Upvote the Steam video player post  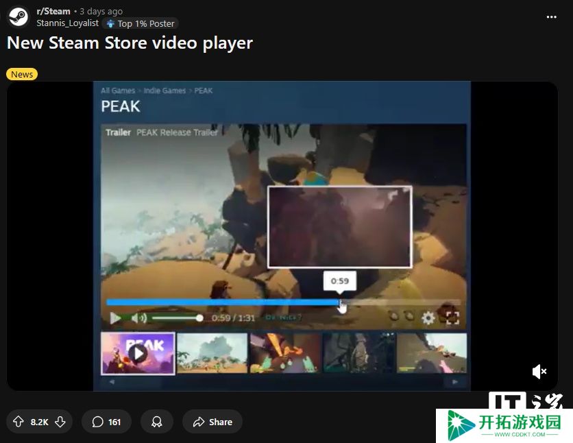[19, 422]
